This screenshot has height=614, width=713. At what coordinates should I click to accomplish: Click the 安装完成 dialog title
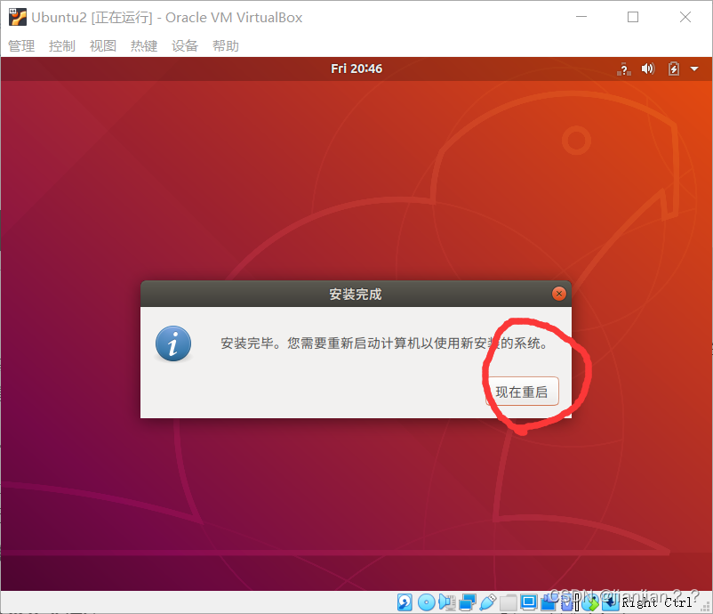pos(356,294)
